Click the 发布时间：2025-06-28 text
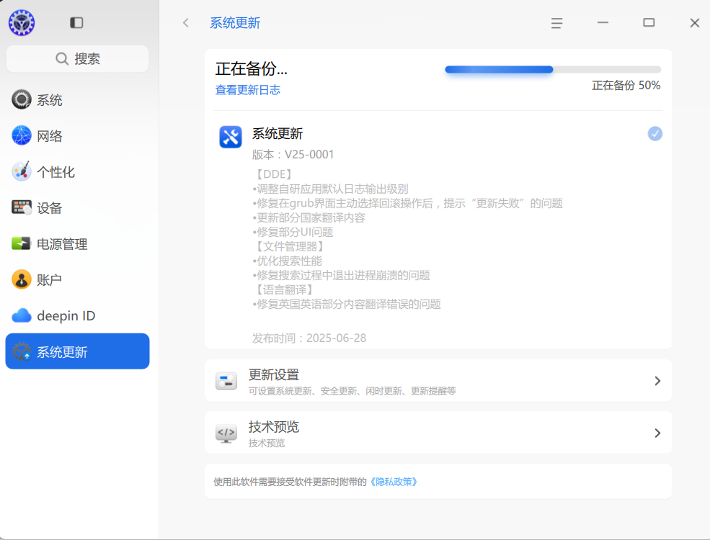 pyautogui.click(x=309, y=338)
